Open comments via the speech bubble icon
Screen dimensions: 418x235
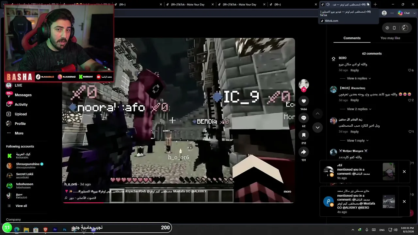click(x=304, y=118)
